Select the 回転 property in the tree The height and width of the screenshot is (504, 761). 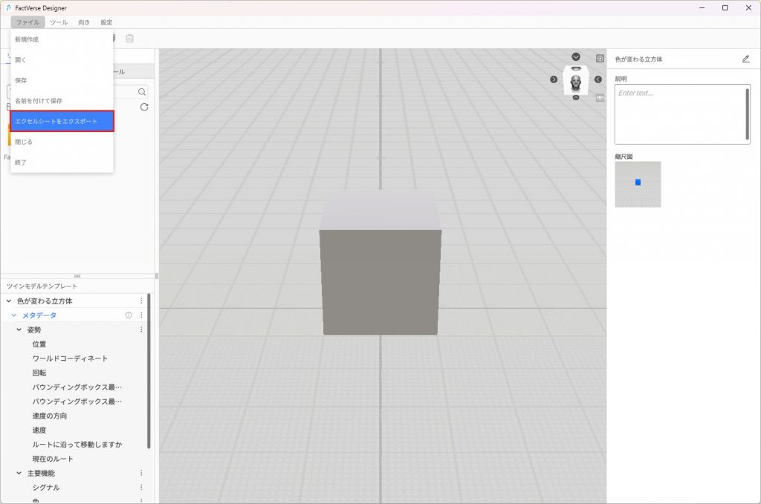pyautogui.click(x=39, y=373)
